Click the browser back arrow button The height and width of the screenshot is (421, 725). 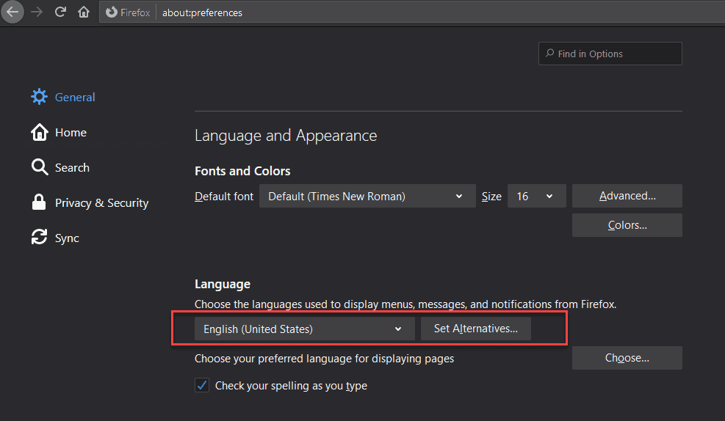tap(12, 12)
